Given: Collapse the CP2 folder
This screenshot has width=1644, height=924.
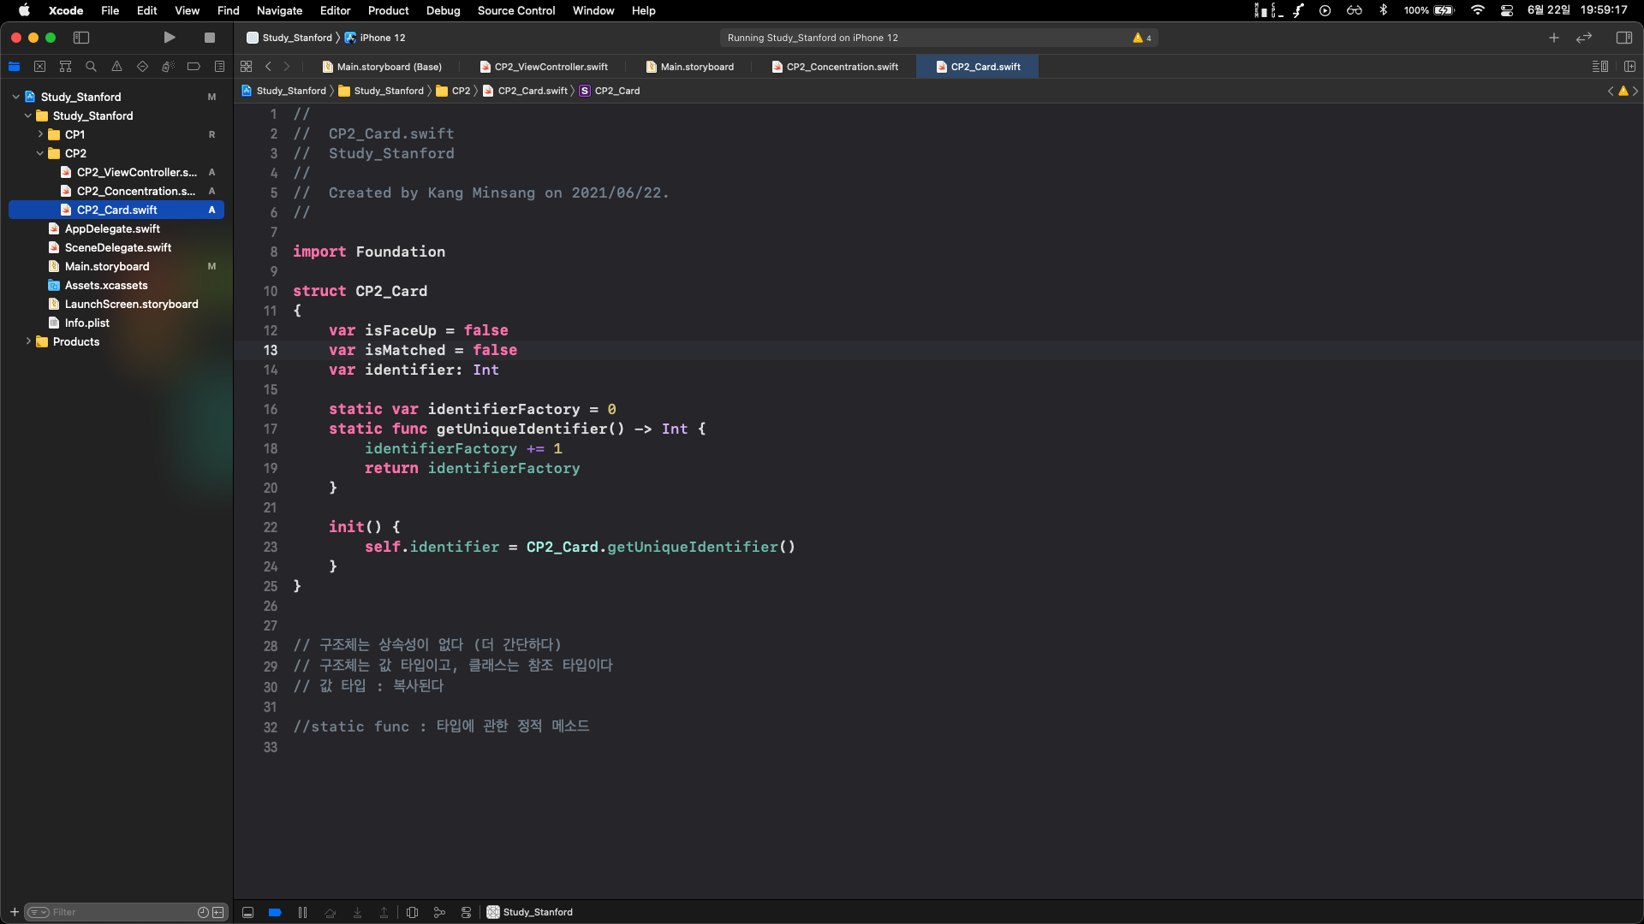Looking at the screenshot, I should [x=40, y=153].
